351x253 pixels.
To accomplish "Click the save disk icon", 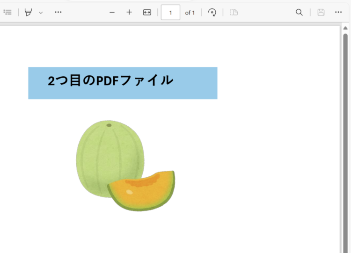I will coord(321,12).
